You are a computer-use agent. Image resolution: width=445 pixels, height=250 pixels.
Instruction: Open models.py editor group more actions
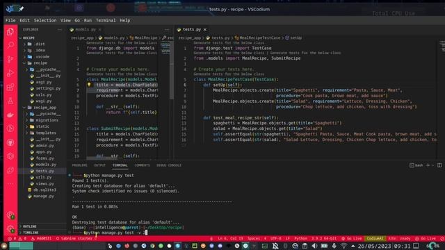[167, 29]
